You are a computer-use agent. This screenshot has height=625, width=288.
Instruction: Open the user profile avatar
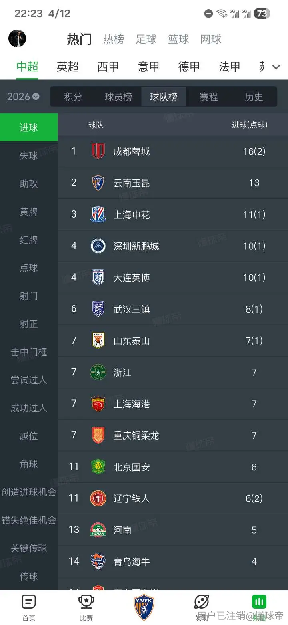click(17, 38)
